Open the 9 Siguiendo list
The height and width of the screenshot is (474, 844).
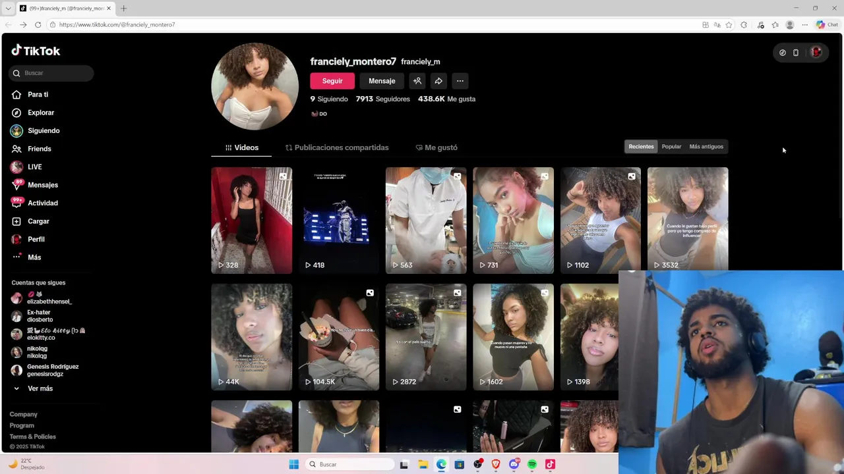pos(329,99)
